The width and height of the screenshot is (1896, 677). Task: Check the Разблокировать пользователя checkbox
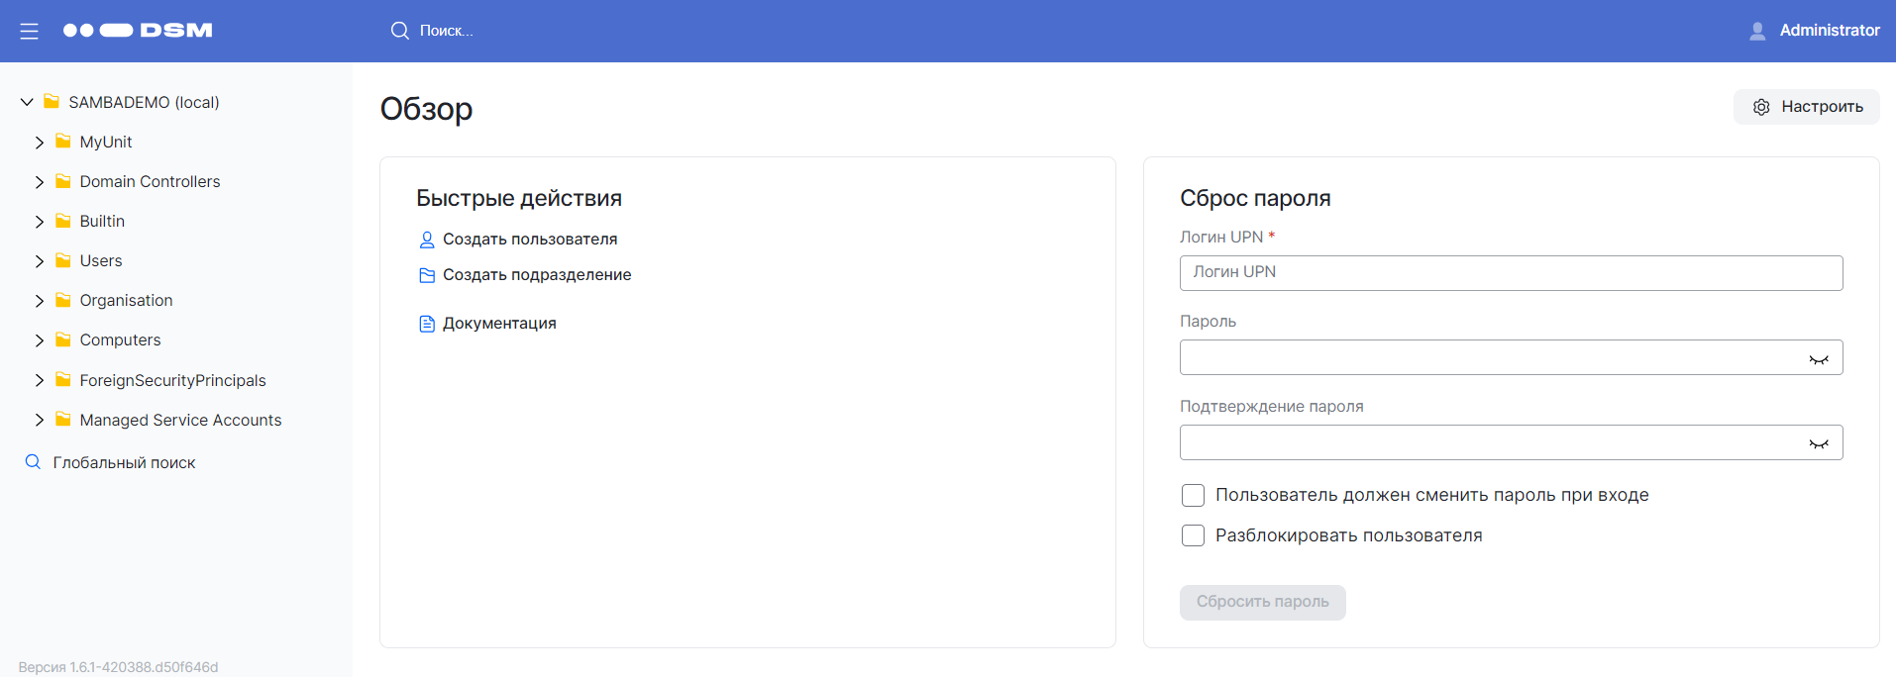click(x=1193, y=535)
